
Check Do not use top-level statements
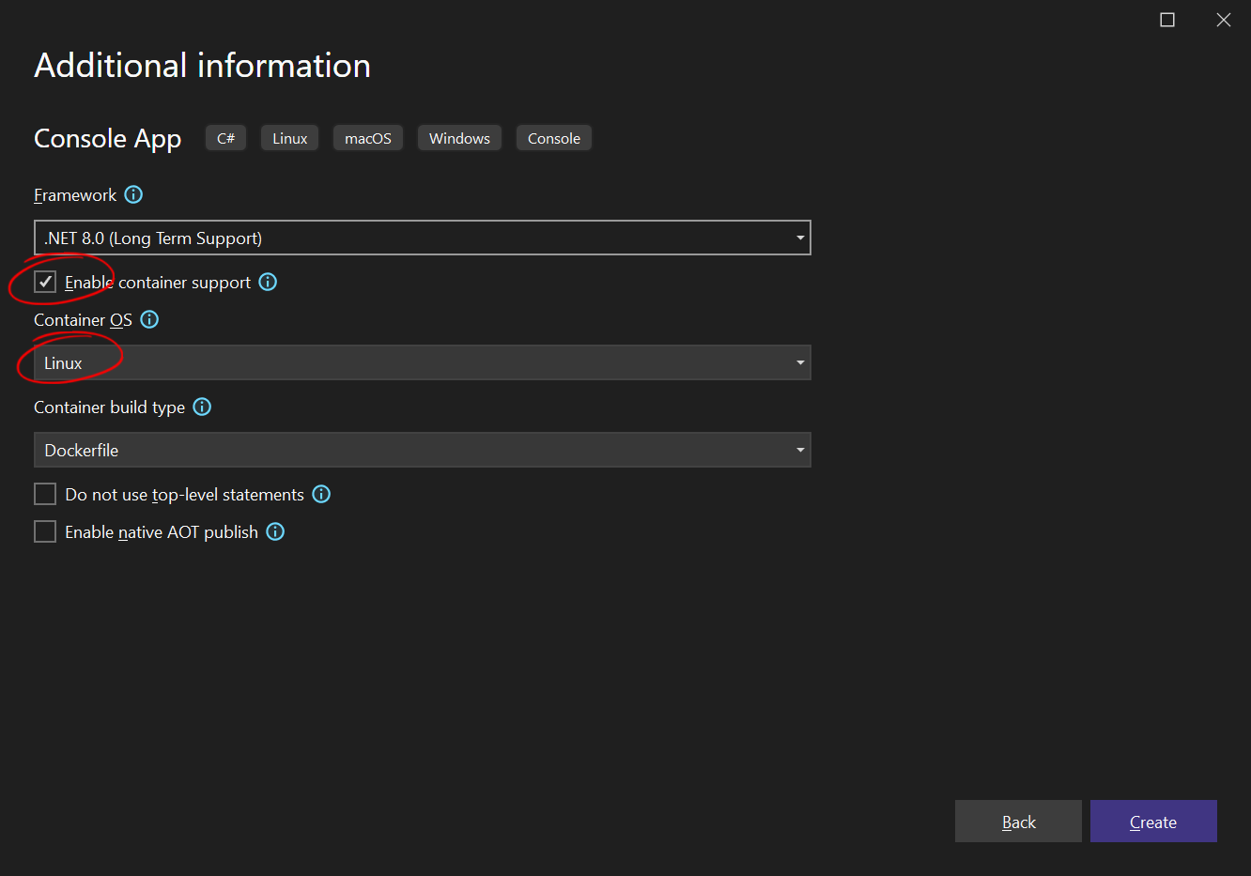(x=45, y=494)
